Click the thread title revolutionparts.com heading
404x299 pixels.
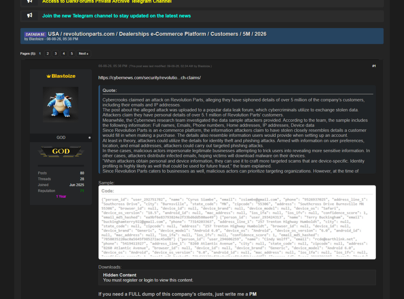157,34
